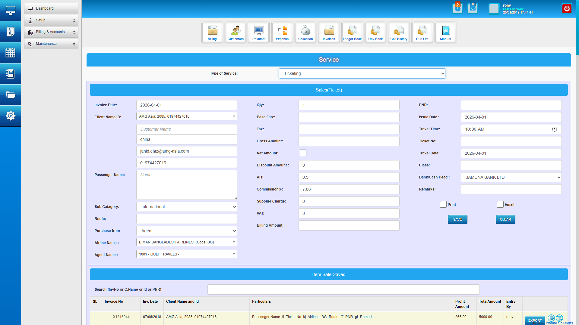Expand the Billing & Accounts menu
The width and height of the screenshot is (579, 325).
[51, 32]
